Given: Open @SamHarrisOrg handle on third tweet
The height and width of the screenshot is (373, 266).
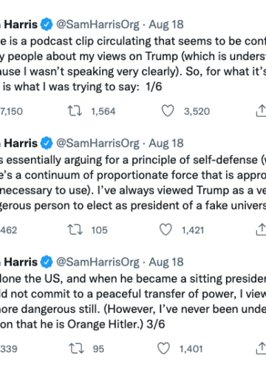Looking at the screenshot, I should point(98,262).
